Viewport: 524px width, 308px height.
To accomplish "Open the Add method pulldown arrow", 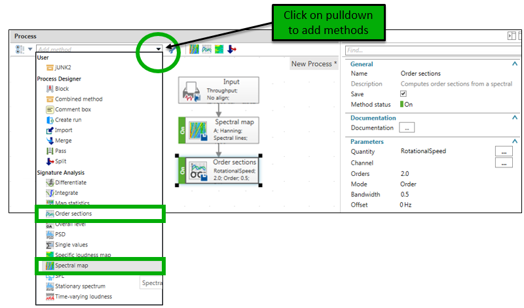I will pyautogui.click(x=159, y=49).
